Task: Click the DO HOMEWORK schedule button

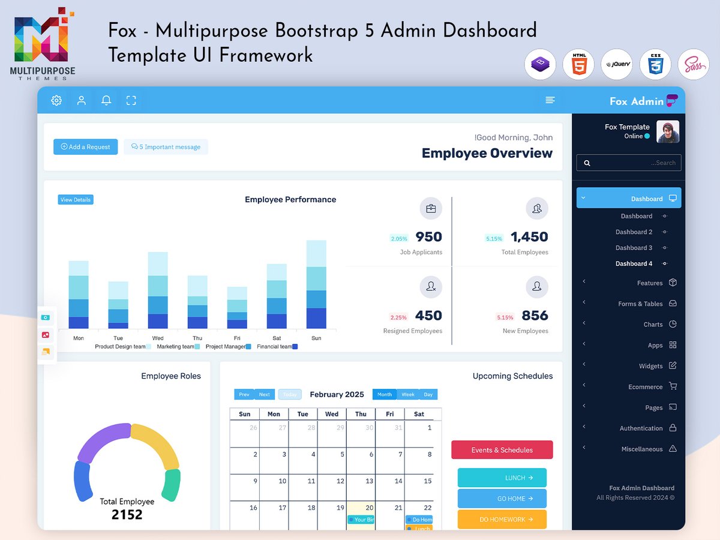Action: point(502,520)
